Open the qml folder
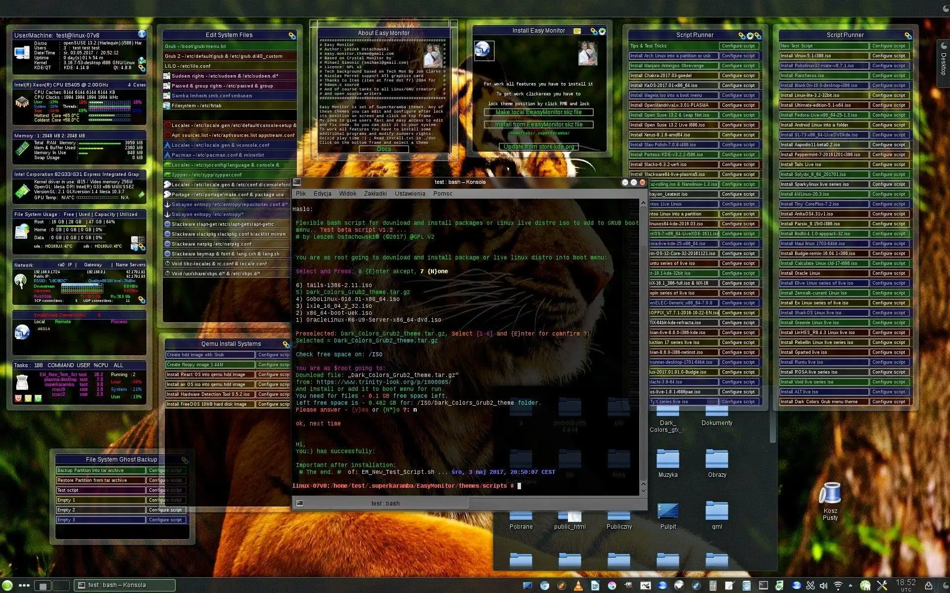 (716, 515)
